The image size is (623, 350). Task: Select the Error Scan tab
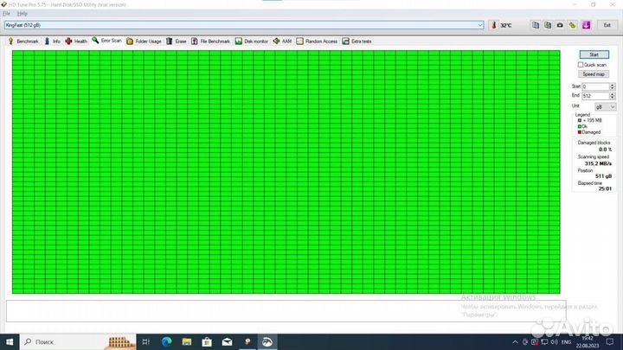click(107, 41)
